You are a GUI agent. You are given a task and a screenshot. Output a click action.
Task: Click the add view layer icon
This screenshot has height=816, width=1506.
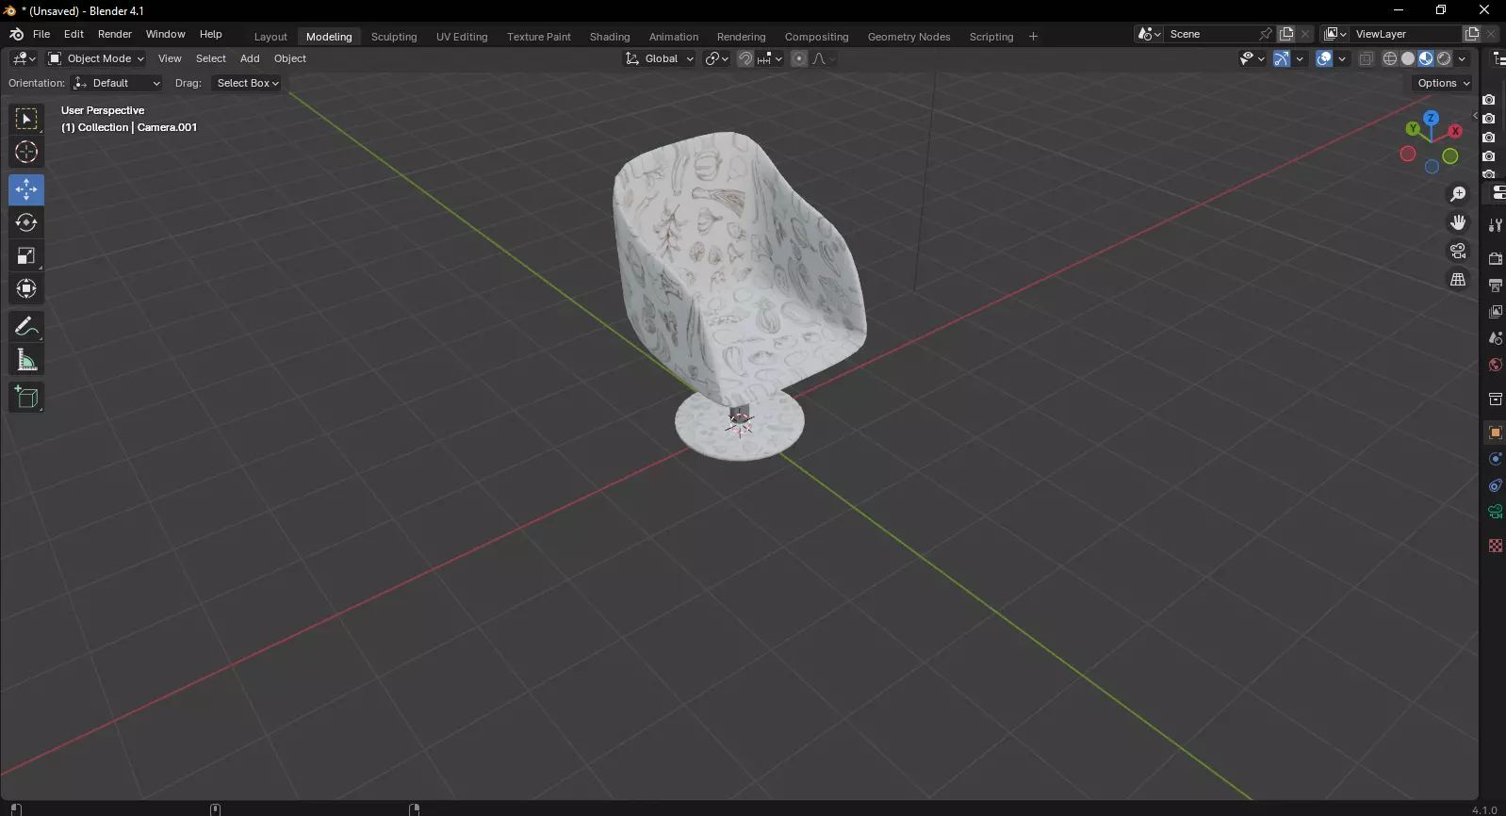(1472, 34)
